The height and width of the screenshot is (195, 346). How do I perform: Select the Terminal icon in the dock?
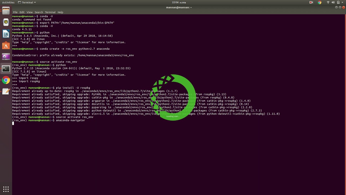point(6,69)
